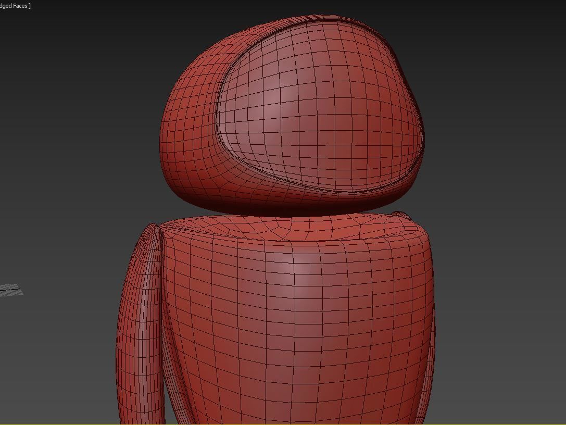
Task: Open the Edged Faces viewport shading menu
Action: click(15, 6)
